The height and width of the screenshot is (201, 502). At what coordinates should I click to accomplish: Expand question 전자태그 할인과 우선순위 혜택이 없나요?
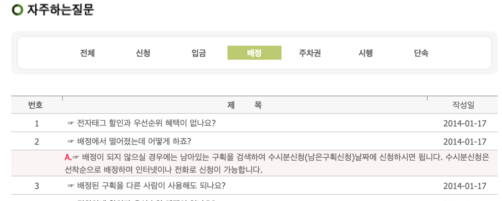pos(146,123)
